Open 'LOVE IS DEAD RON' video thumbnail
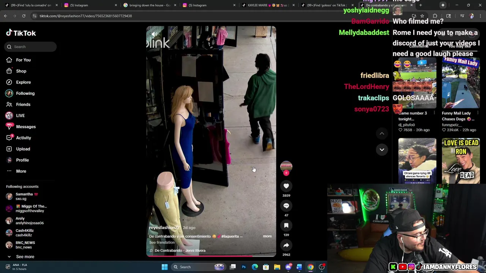This screenshot has height=273, width=486. pos(461,161)
